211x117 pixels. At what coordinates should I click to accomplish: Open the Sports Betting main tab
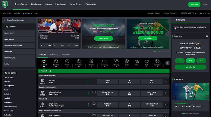coord(21,4)
